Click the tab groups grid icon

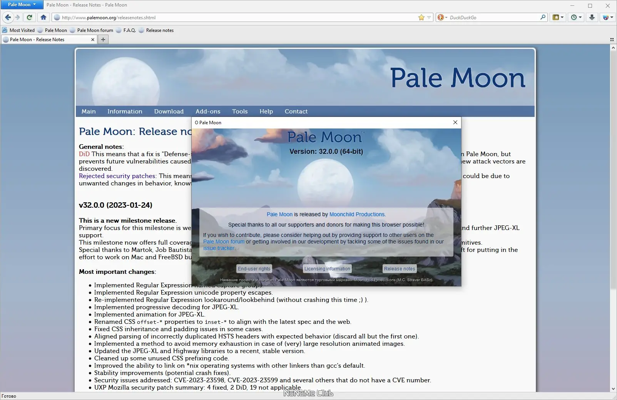(612, 40)
